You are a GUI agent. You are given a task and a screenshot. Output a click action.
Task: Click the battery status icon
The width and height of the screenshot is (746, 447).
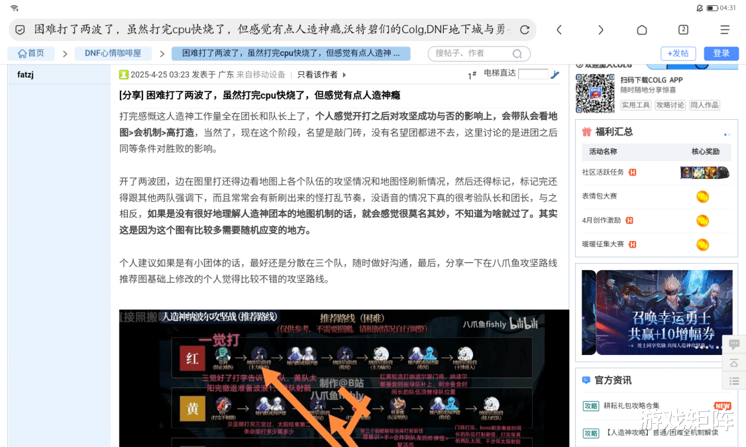pyautogui.click(x=712, y=7)
